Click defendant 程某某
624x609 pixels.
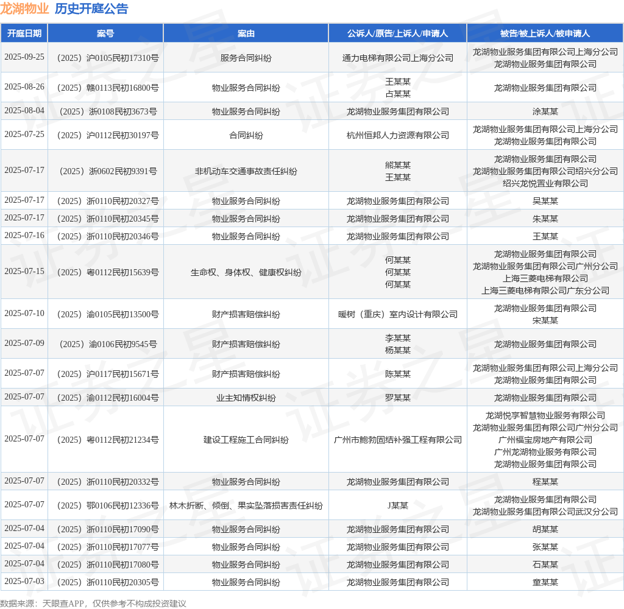545,482
